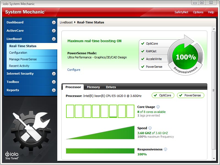Open Options in the header
Screen dimensions: 220x165
pos(198,12)
